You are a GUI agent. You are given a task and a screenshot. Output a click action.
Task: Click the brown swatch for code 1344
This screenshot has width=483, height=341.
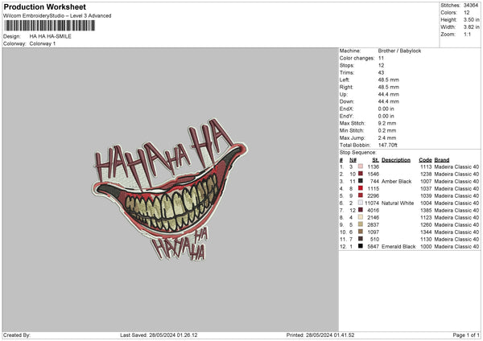pyautogui.click(x=361, y=232)
